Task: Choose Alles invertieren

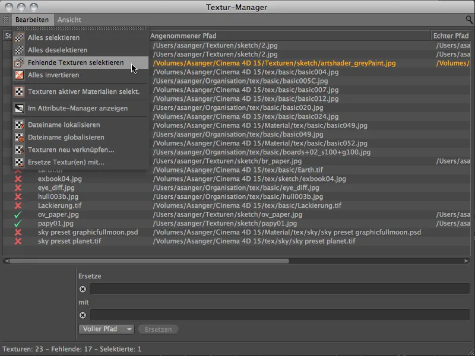Action: point(81,75)
